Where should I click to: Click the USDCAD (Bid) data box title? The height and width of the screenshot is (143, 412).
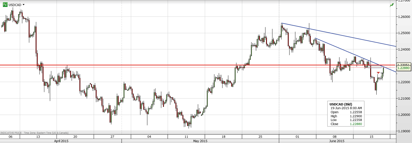[340, 104]
